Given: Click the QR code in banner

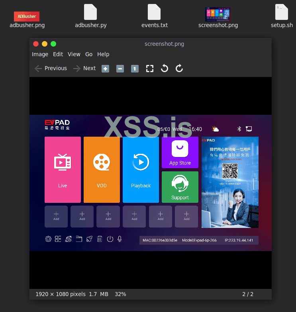Looking at the screenshot, I should coord(230,171).
